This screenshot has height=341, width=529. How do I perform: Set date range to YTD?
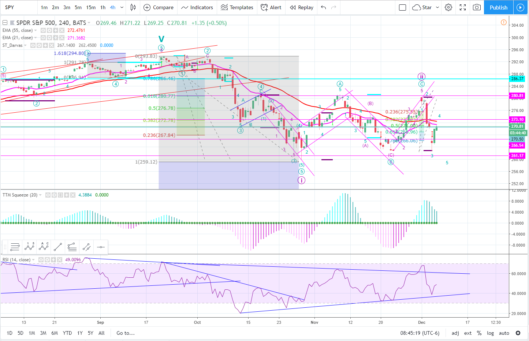pyautogui.click(x=67, y=333)
